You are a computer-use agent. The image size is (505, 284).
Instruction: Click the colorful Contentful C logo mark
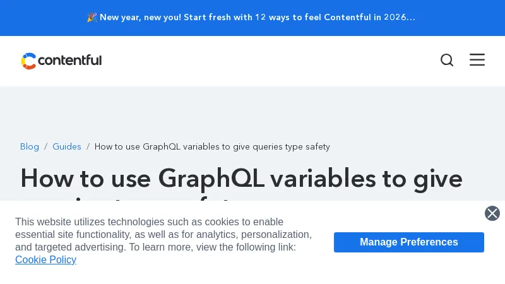(28, 61)
